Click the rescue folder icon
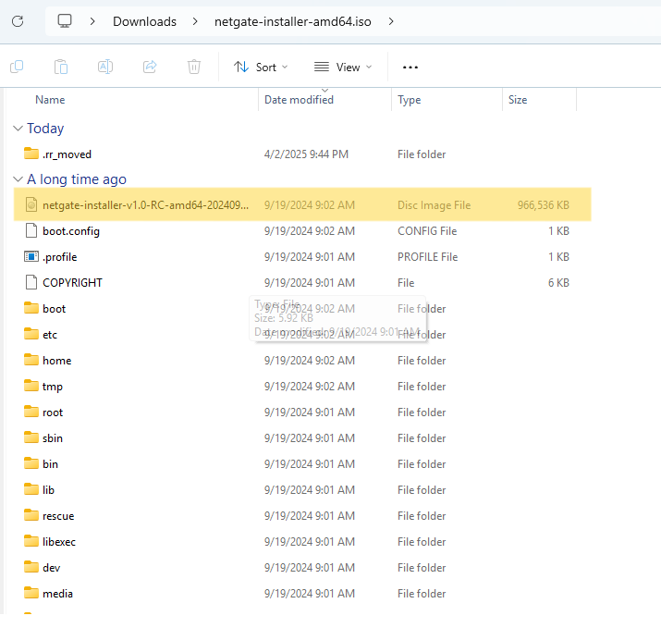This screenshot has height=628, width=661. tap(31, 515)
